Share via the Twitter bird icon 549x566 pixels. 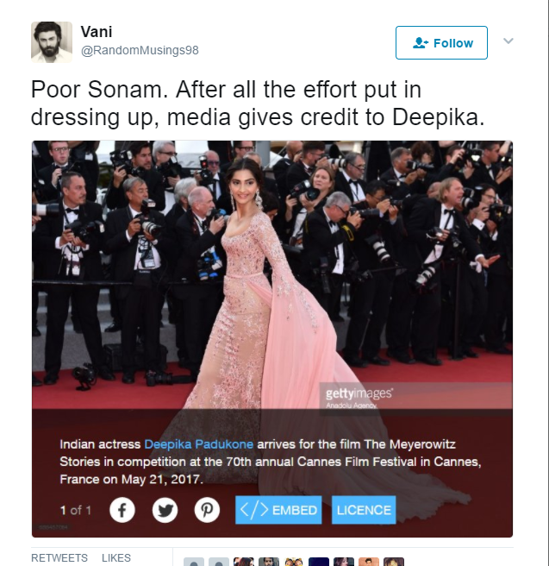coord(165,510)
